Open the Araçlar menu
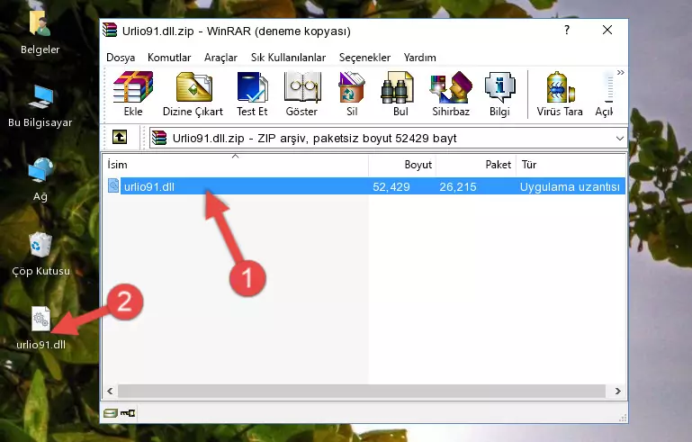Image resolution: width=692 pixels, height=442 pixels. [x=220, y=58]
